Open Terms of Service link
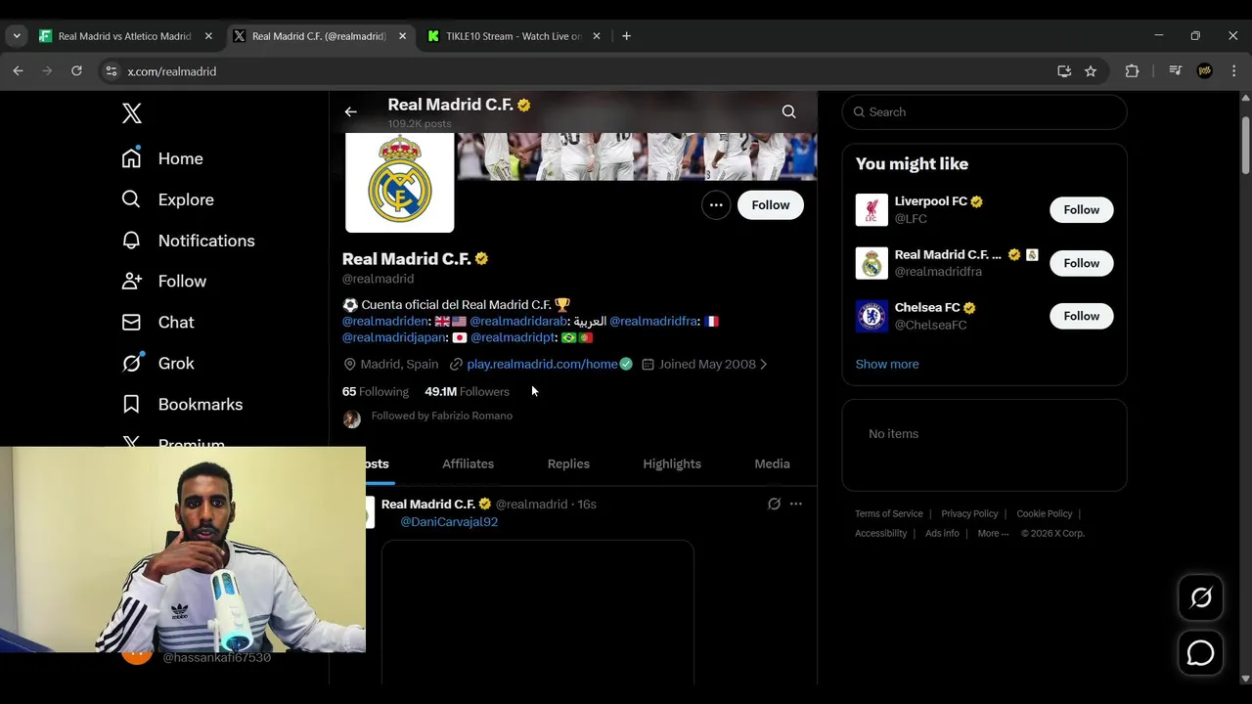Viewport: 1252px width, 704px height. [x=889, y=514]
